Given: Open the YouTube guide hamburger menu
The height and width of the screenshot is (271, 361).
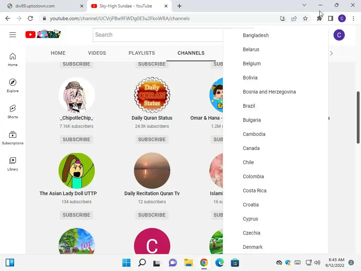Looking at the screenshot, I should click(13, 35).
